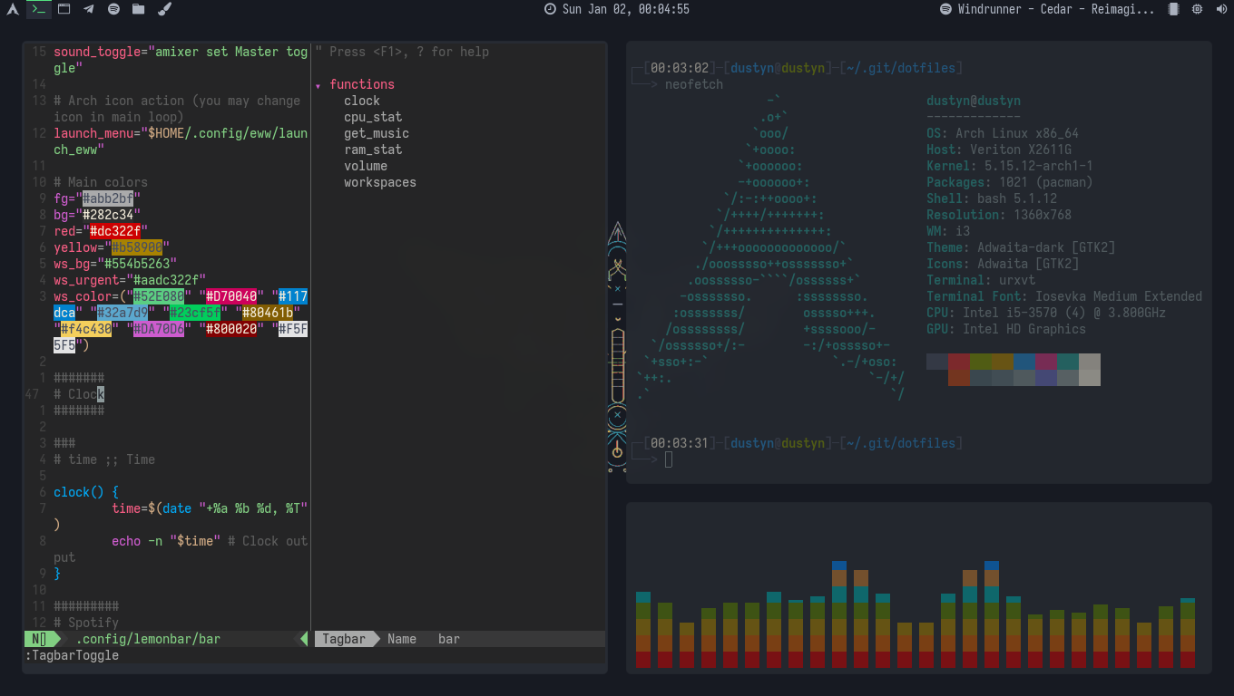Click the #f4c430 highlighted color code
1234x696 pixels.
point(86,329)
